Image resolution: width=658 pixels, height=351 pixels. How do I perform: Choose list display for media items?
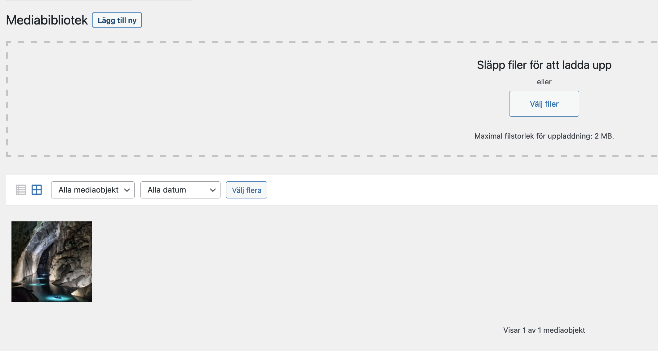click(x=21, y=190)
